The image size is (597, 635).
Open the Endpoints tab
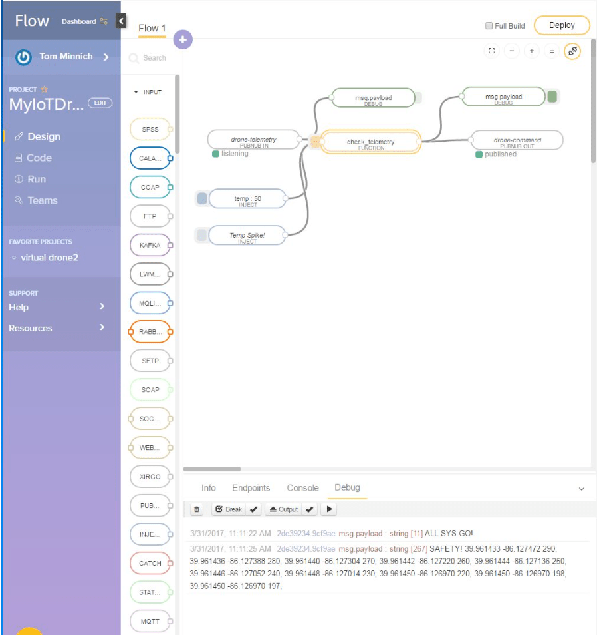pos(251,488)
